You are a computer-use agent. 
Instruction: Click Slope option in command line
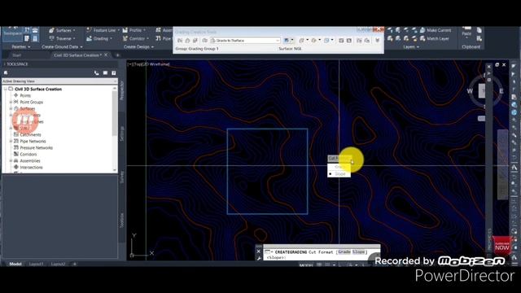358,251
